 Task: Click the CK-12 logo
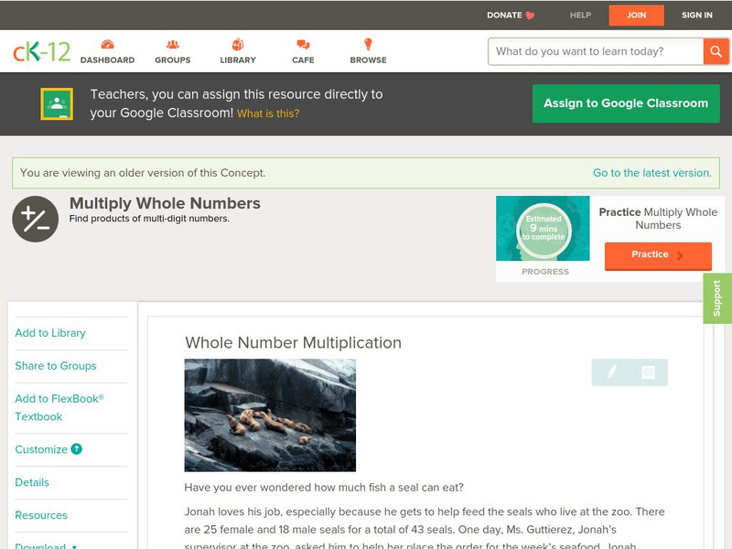click(x=41, y=51)
